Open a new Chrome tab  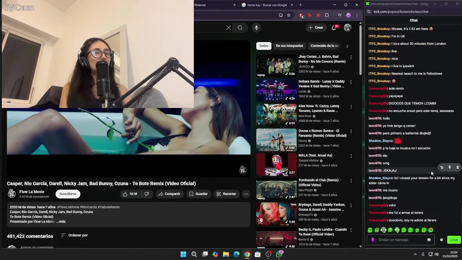(300, 5)
